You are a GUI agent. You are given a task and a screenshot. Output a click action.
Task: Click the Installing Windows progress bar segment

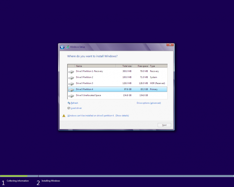tap(136, 176)
